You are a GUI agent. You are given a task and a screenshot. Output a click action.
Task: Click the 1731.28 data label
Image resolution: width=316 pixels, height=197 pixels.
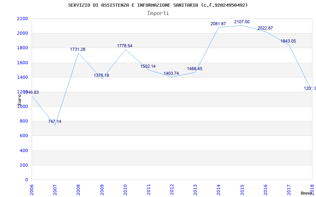(77, 49)
